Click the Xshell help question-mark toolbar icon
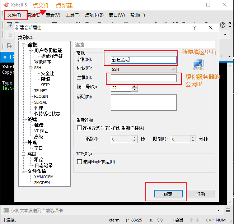 coord(223,25)
